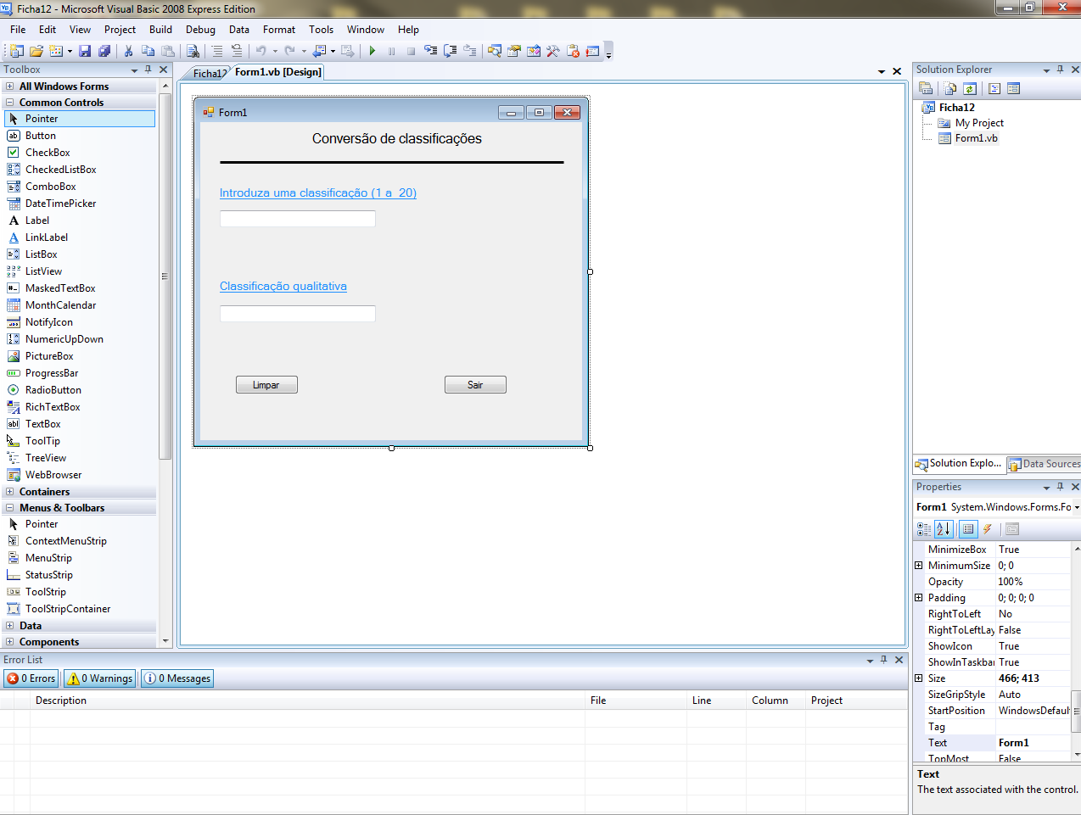The width and height of the screenshot is (1081, 815).
Task: Open the Properties object selector dropdown
Action: coord(1077,507)
